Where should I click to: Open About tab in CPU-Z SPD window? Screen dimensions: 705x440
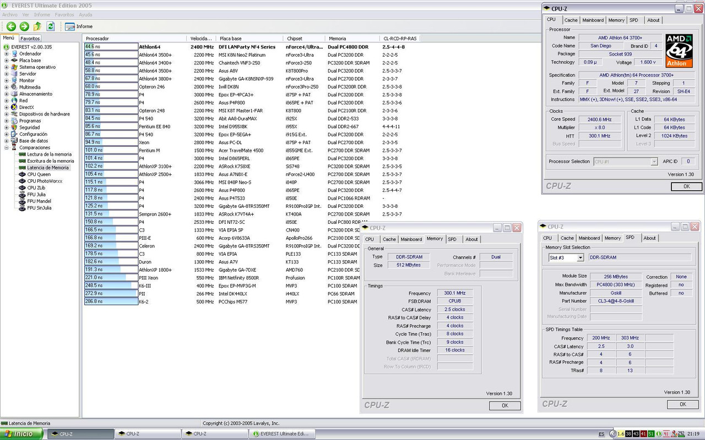[x=650, y=238]
